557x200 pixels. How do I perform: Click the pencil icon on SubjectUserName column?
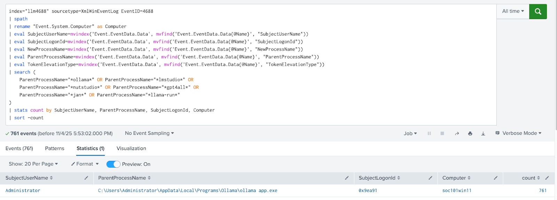click(86, 178)
